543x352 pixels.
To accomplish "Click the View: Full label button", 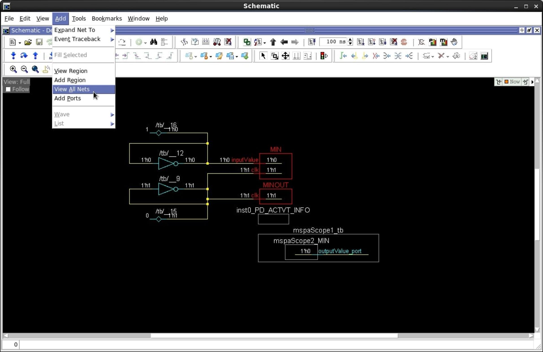I will pyautogui.click(x=16, y=82).
